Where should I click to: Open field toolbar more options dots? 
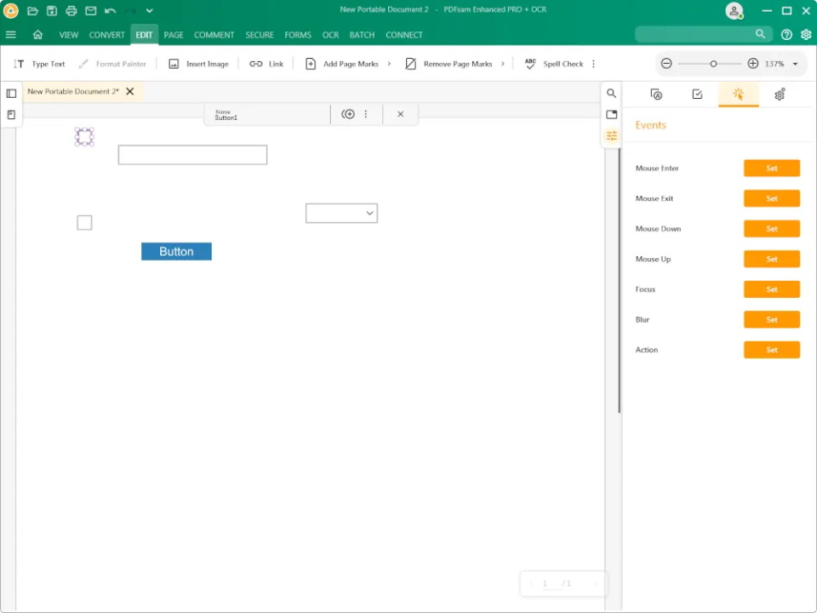point(366,113)
